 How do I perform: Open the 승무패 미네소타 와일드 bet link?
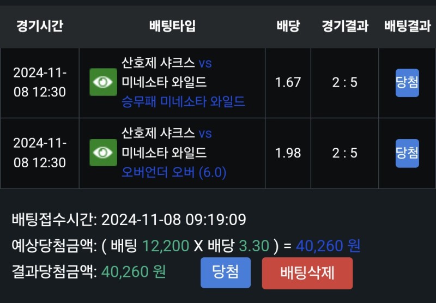tap(183, 102)
